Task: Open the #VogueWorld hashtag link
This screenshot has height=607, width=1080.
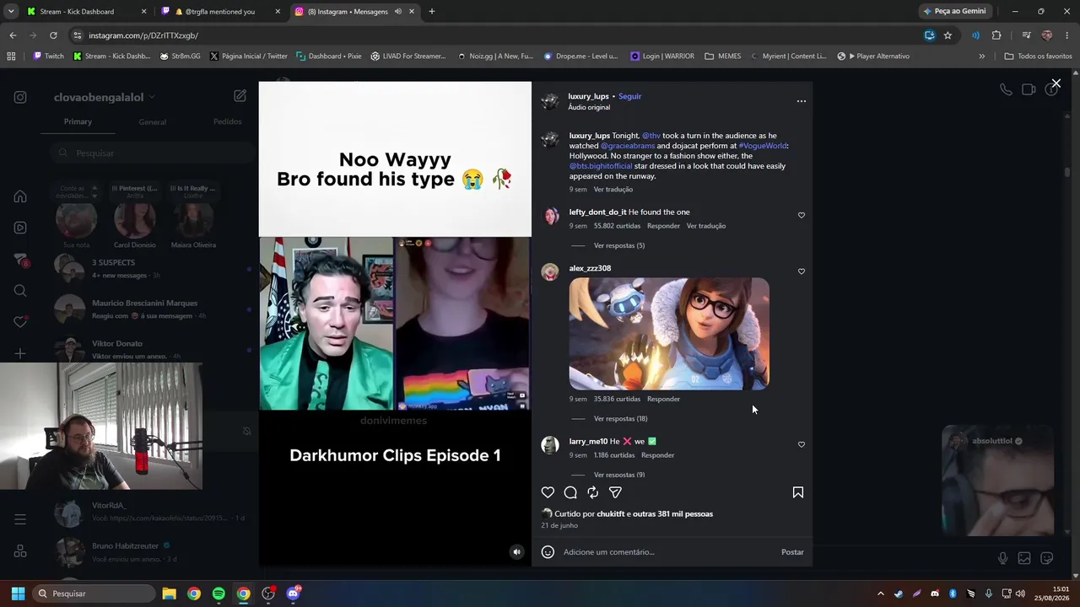Action: 762,146
